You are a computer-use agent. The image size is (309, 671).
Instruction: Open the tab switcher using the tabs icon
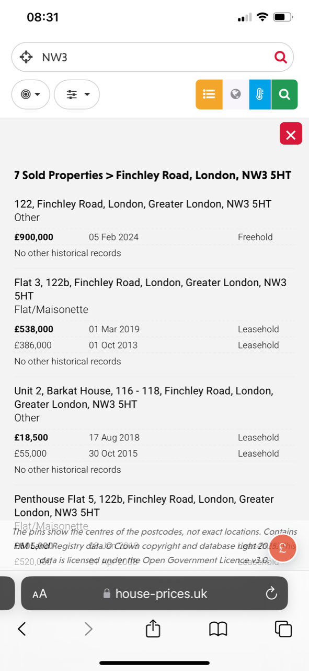pyautogui.click(x=283, y=629)
